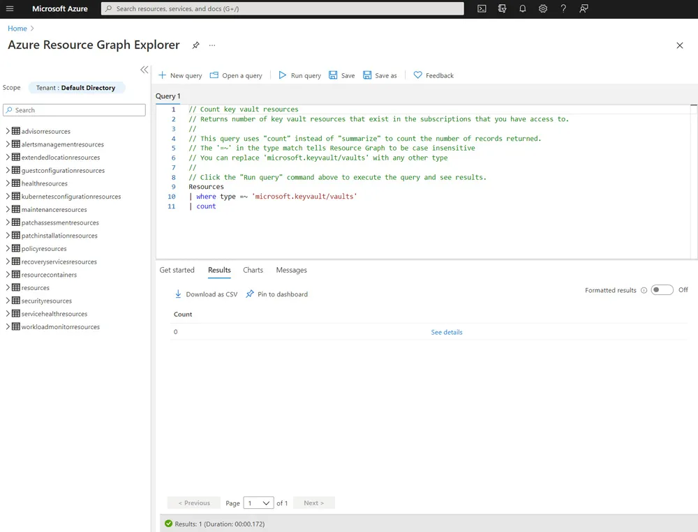
Task: Click the See details link
Action: coord(447,333)
